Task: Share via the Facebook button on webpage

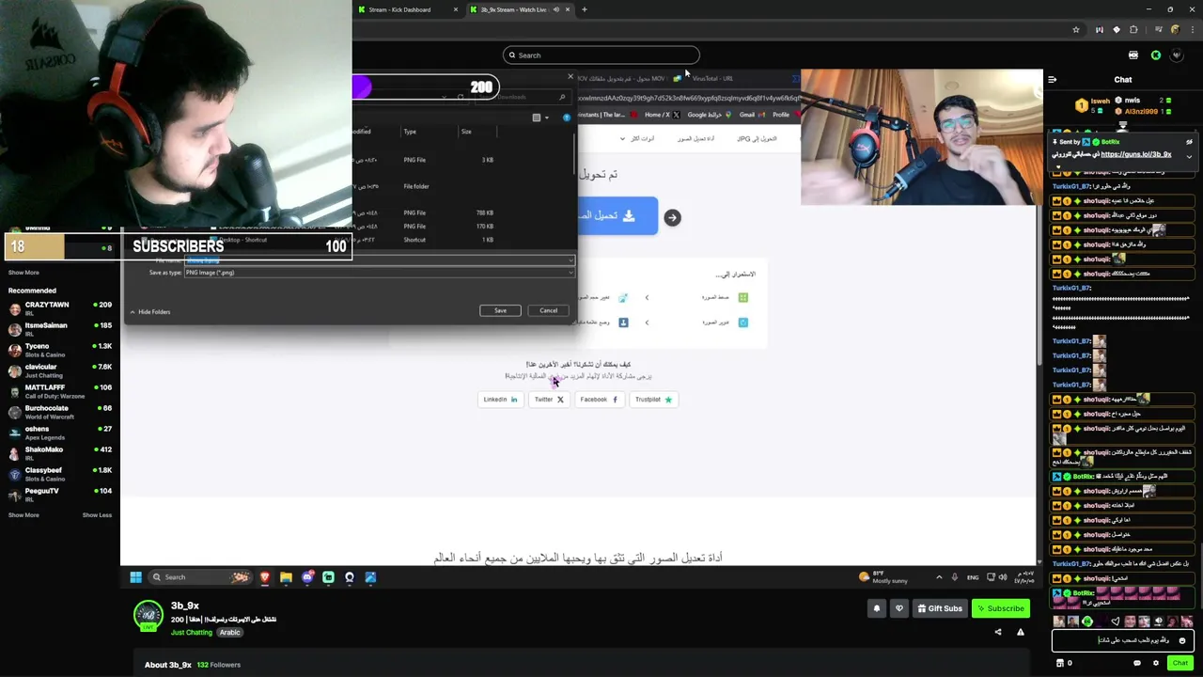Action: coord(599,400)
